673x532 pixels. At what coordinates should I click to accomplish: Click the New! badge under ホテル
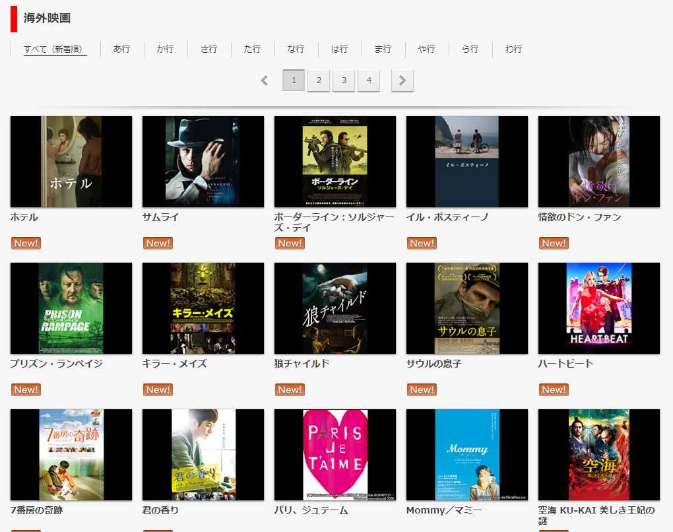pos(26,244)
